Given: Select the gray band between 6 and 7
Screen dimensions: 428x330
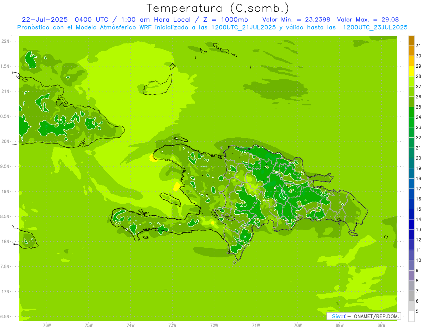Looking at the screenshot, I should pos(411,296).
